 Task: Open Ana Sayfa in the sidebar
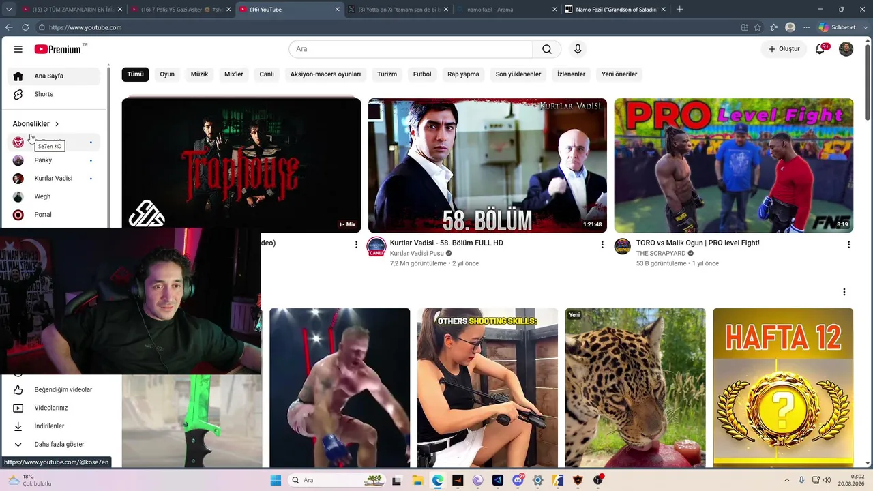(x=55, y=76)
